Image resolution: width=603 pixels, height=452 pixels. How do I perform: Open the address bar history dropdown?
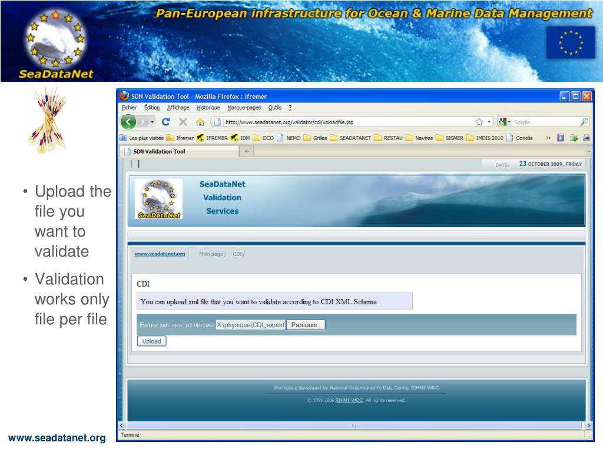click(x=489, y=122)
